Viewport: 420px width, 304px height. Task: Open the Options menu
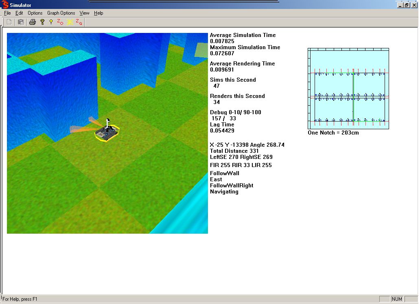point(35,13)
